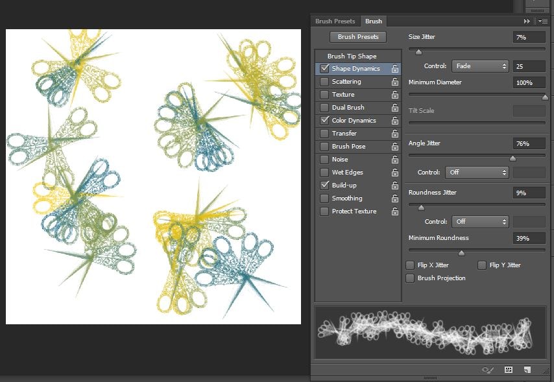Viewport: 554px width, 382px height.
Task: Click the scissors artwork canvas
Action: coord(153,176)
